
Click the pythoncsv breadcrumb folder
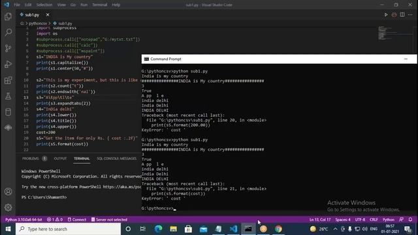(38, 23)
